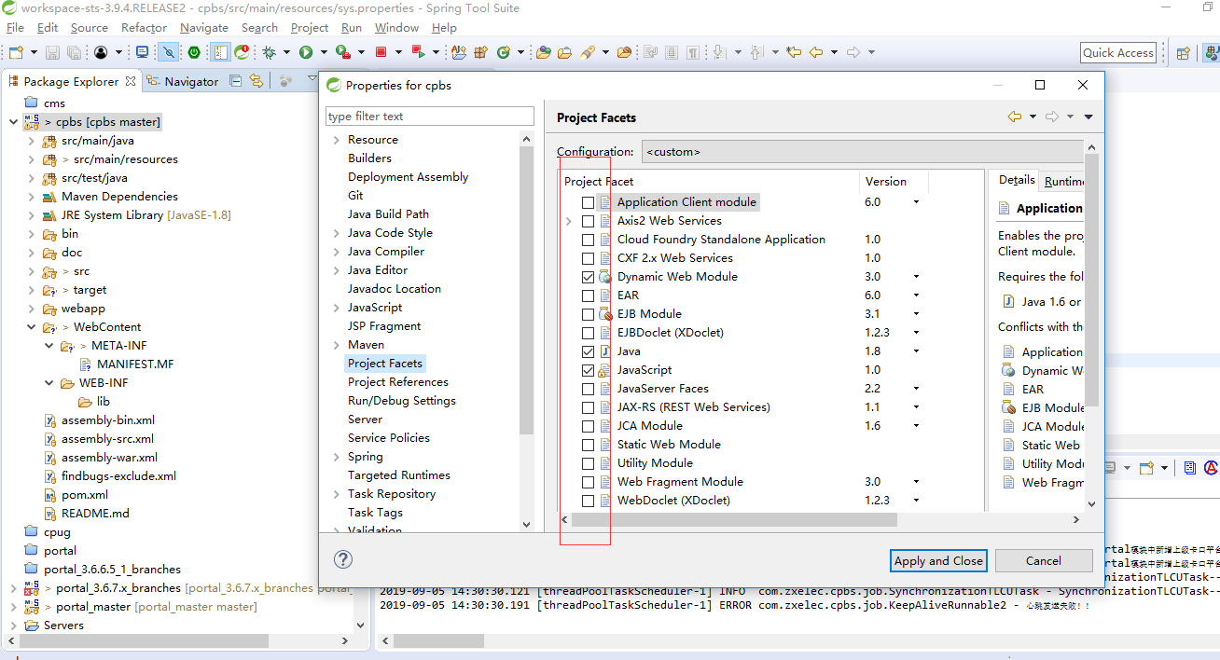
Task: Uncheck the JavaScript facet checkbox
Action: click(x=588, y=370)
